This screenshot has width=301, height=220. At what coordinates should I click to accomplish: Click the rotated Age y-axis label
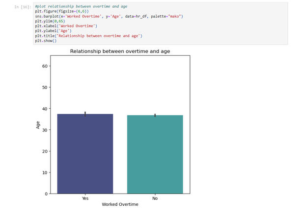[38, 124]
